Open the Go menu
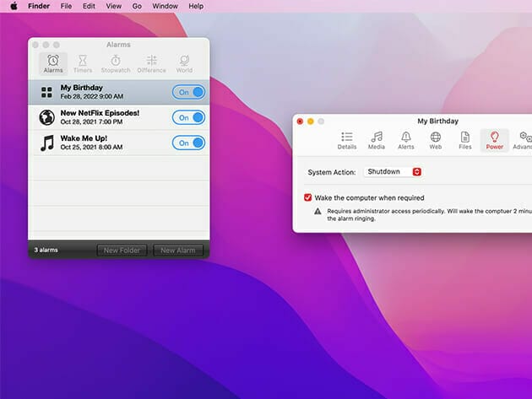 coord(137,6)
